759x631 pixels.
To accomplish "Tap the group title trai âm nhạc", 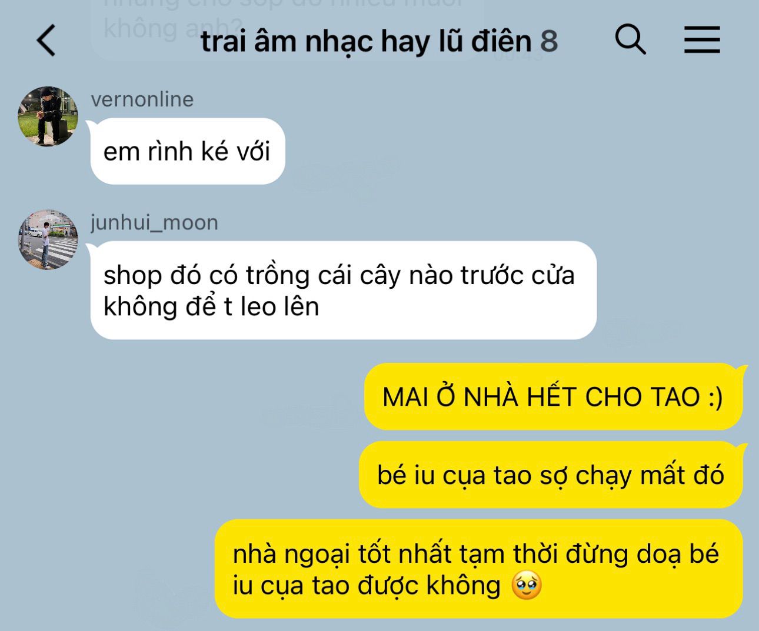I will coord(287,41).
